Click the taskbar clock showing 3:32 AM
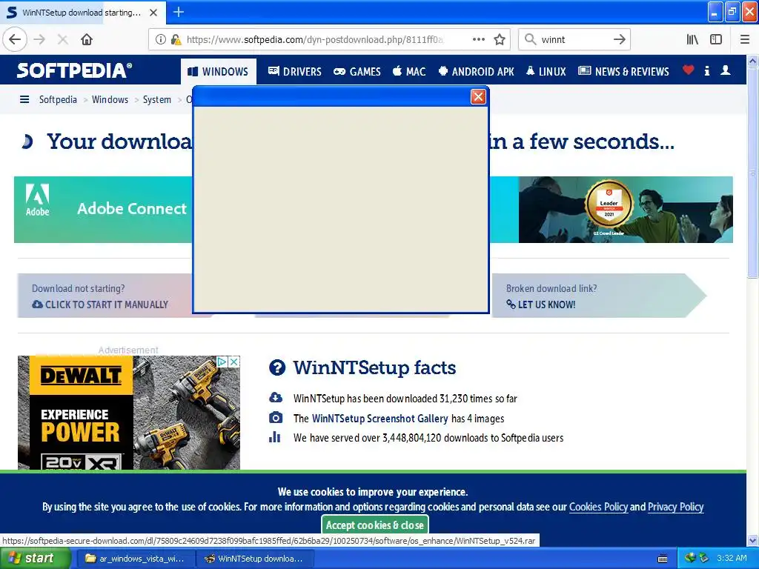 pyautogui.click(x=732, y=558)
